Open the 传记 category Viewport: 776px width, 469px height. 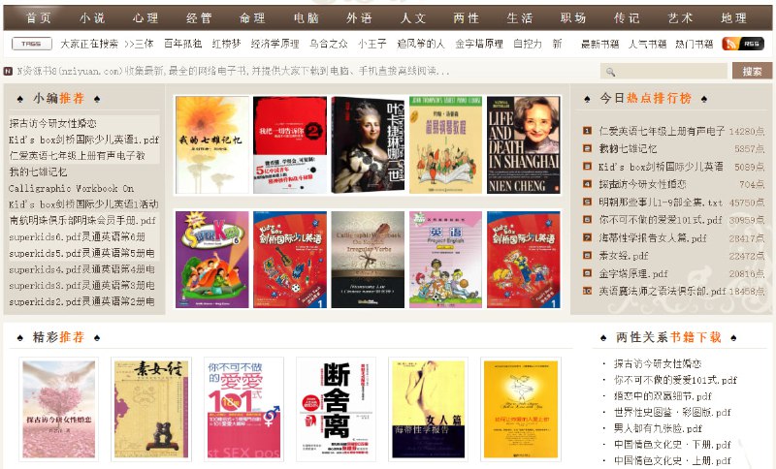pyautogui.click(x=627, y=18)
